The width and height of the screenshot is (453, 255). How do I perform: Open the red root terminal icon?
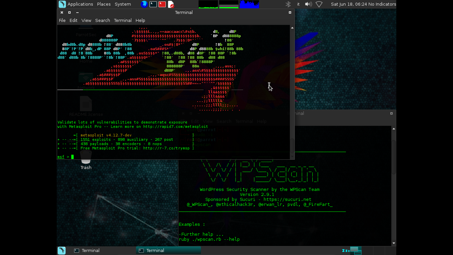click(x=162, y=4)
